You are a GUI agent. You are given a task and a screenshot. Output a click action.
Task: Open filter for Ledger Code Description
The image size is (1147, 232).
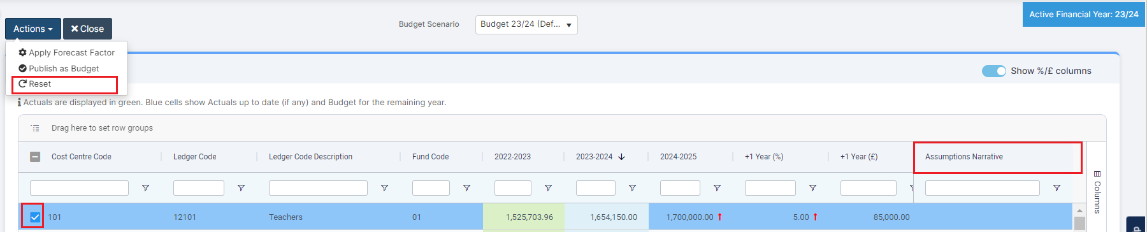(384, 188)
